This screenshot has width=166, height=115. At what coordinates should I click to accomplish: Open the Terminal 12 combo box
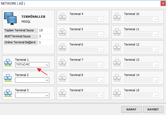coord(141,49)
